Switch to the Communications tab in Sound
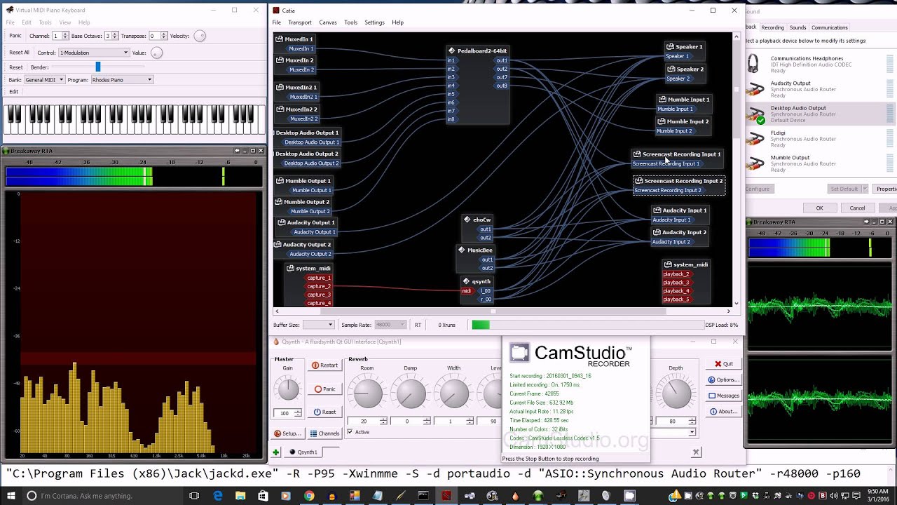The image size is (897, 505). (x=829, y=27)
